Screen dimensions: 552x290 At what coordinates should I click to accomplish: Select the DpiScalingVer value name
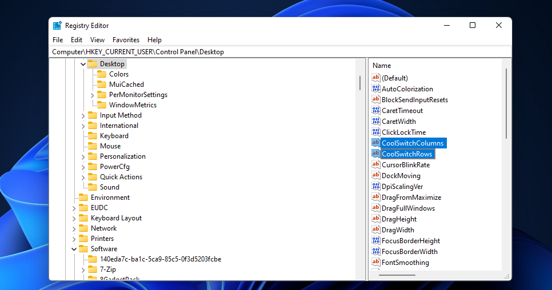click(x=402, y=186)
